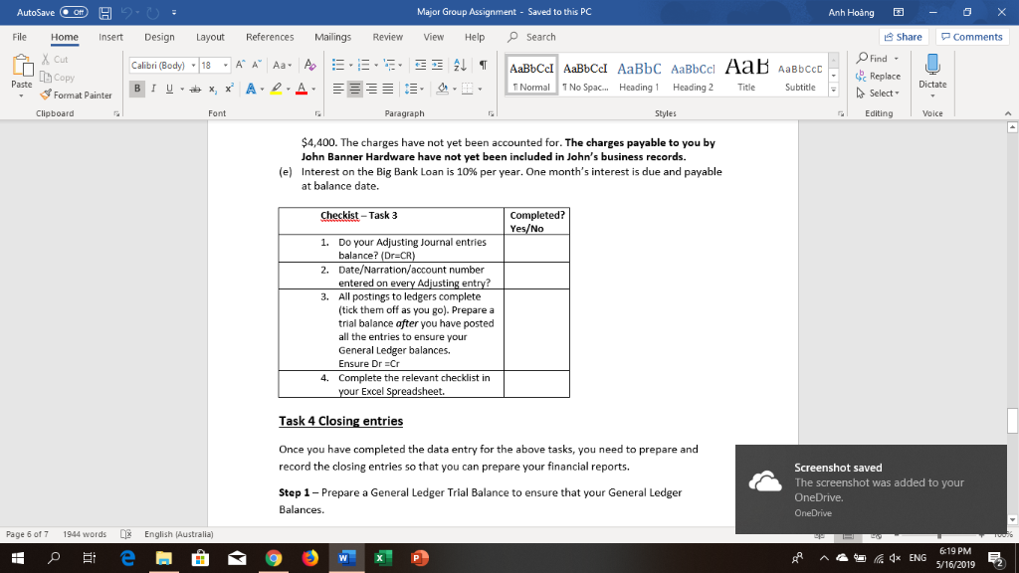The image size is (1019, 573).
Task: Open Font dialog launcher
Action: (x=317, y=113)
